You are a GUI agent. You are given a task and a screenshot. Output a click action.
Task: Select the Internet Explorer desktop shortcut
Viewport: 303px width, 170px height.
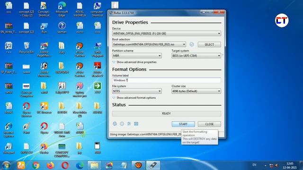pyautogui.click(x=9, y=130)
